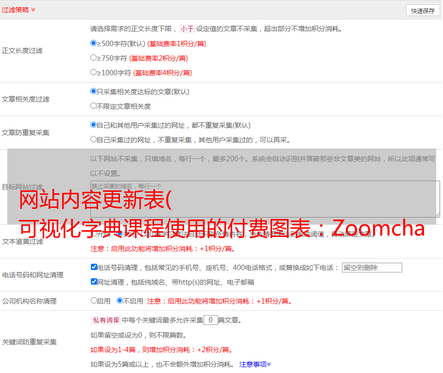The height and width of the screenshot is (373, 443).
Task: Click the 文本鉴黄过滤 row label
Action: [23, 241]
